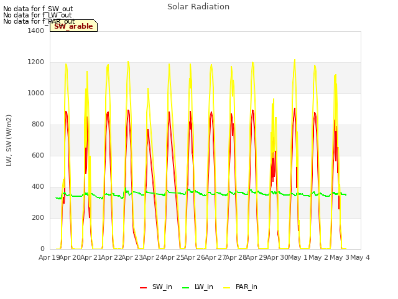Click the Apr 24 x-axis date label
Viewport: 398px width, 299px height.
(153, 257)
